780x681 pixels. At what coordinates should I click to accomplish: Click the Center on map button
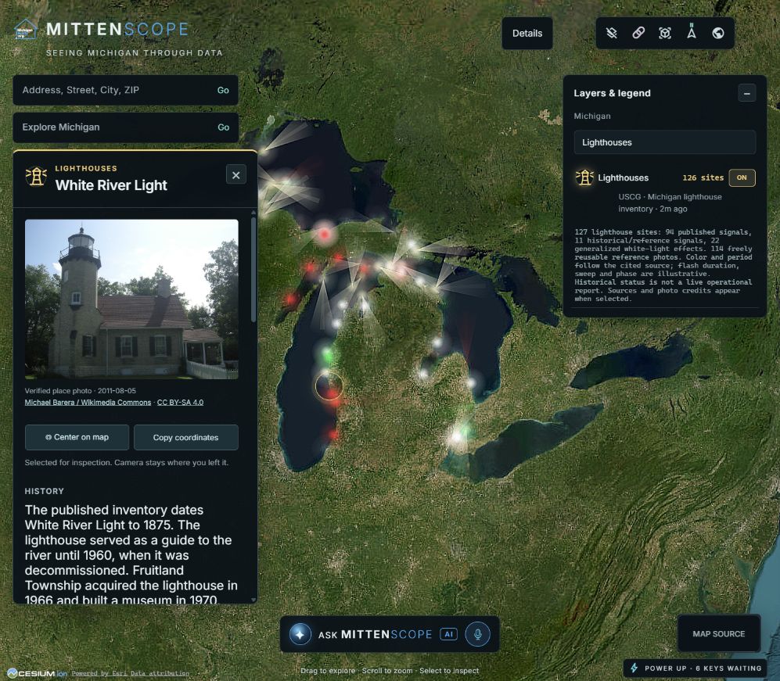pos(77,437)
